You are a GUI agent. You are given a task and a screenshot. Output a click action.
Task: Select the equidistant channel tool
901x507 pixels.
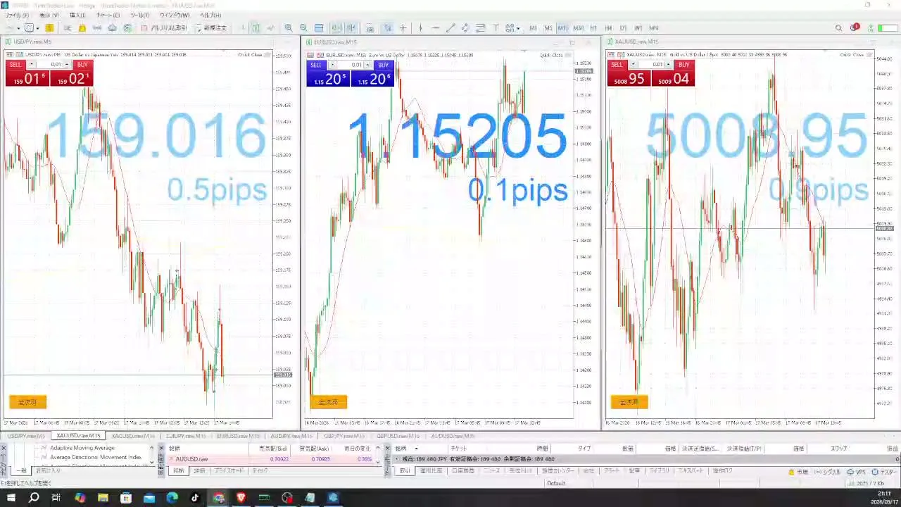[x=465, y=28]
